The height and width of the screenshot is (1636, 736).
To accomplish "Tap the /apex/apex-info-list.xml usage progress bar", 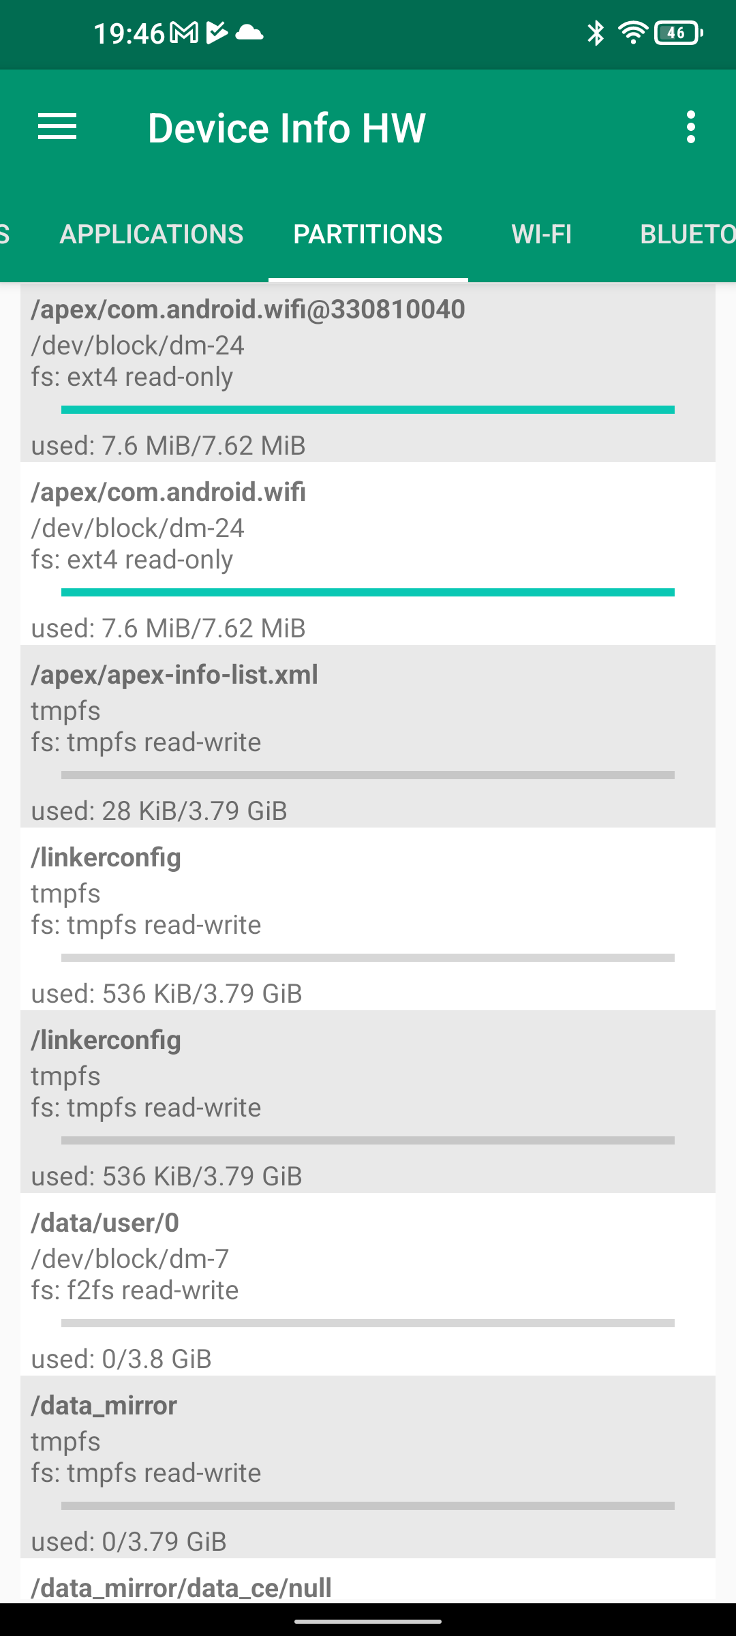I will [368, 775].
